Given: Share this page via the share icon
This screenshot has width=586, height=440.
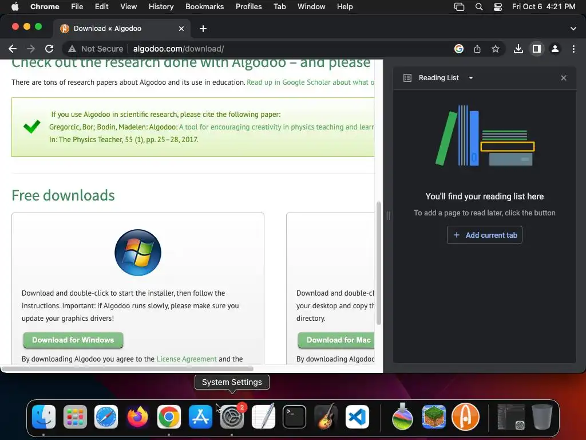Looking at the screenshot, I should point(477,49).
